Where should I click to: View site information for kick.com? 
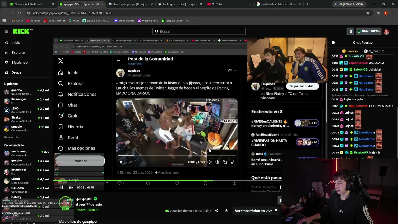[x=29, y=13]
